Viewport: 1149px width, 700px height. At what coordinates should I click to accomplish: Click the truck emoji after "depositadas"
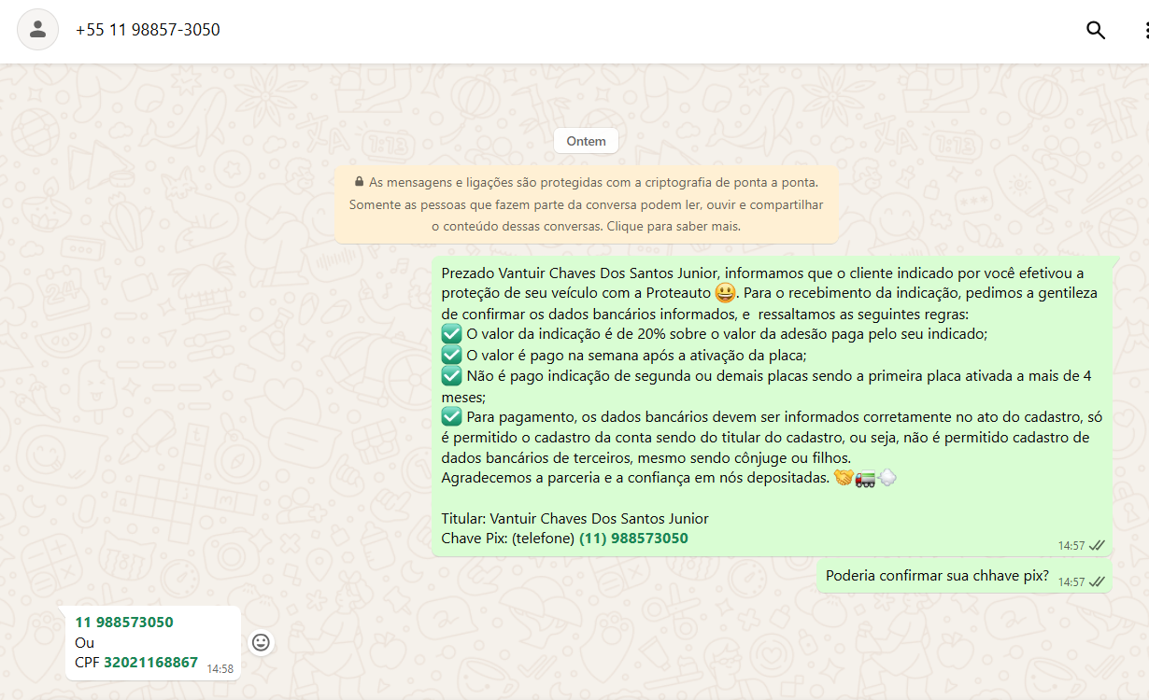866,478
